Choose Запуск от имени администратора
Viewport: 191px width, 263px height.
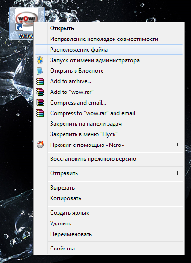tap(109, 60)
